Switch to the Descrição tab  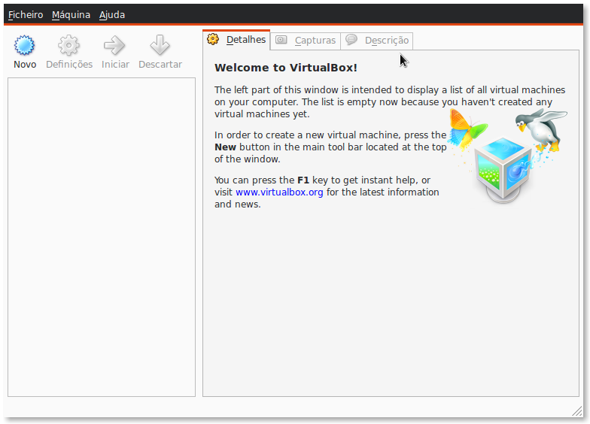click(x=376, y=41)
